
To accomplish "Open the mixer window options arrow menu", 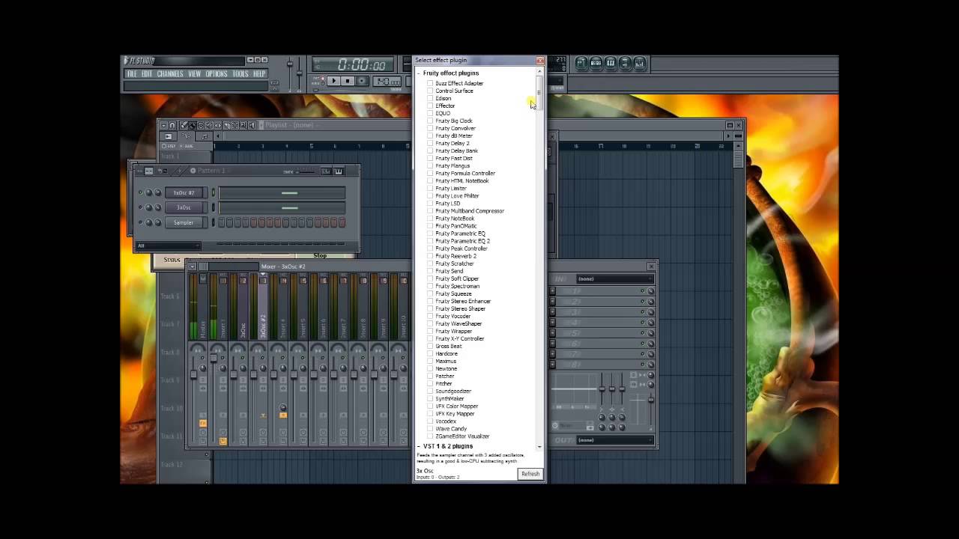I will 192,266.
